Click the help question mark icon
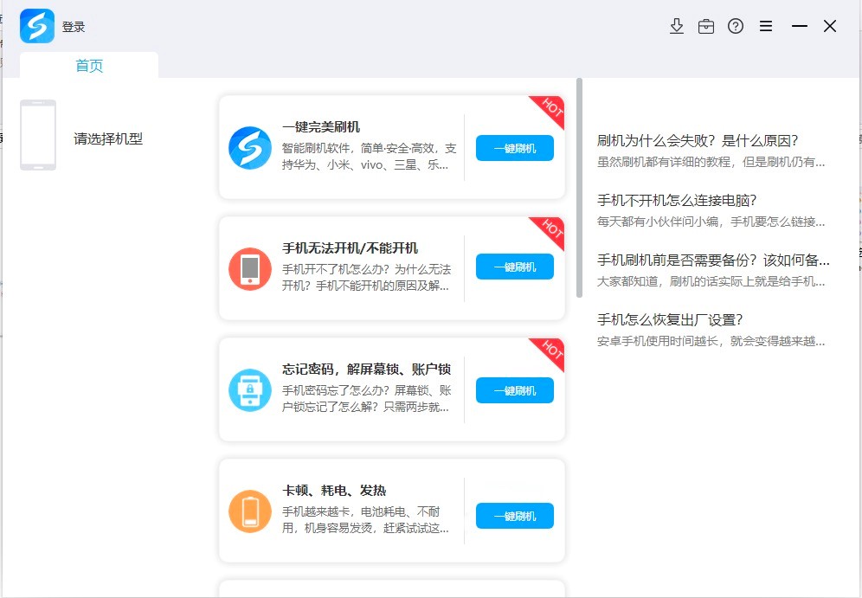862x598 pixels. click(736, 26)
